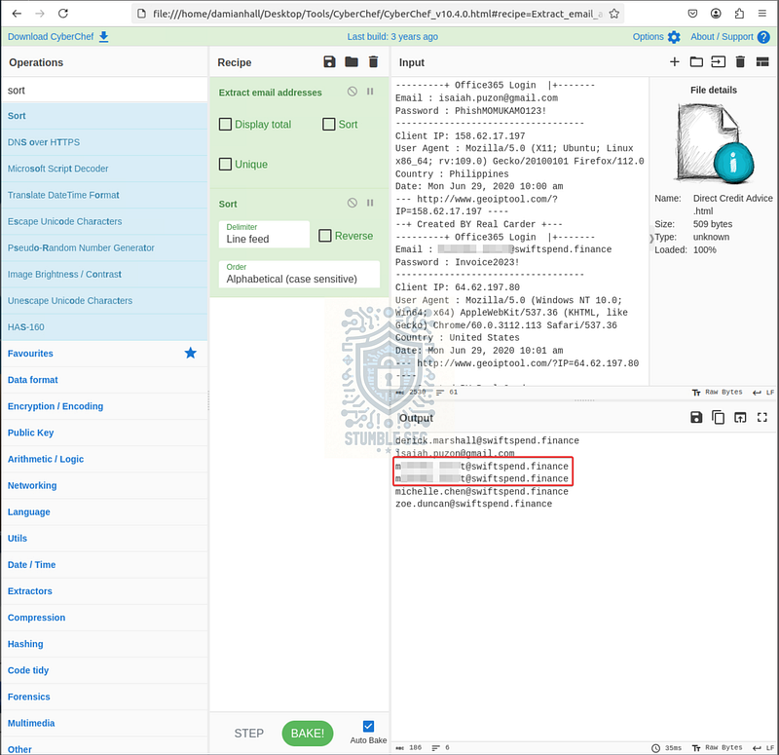779x755 pixels.
Task: Click the operations search field
Action: [x=104, y=91]
